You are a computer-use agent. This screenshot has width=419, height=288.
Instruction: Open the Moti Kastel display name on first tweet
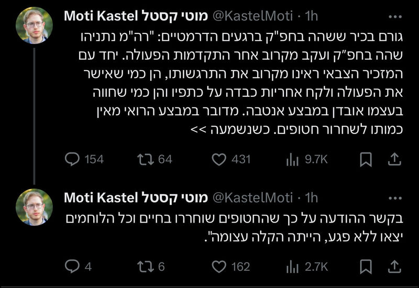[x=136, y=16]
